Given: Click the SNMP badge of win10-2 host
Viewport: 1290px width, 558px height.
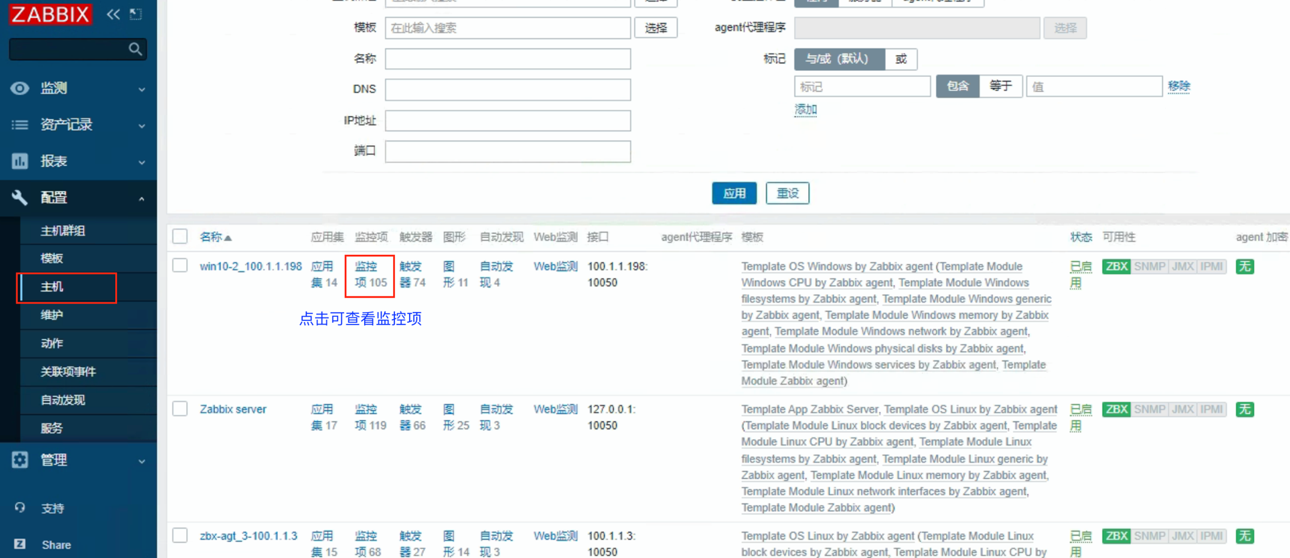Looking at the screenshot, I should click(x=1149, y=266).
